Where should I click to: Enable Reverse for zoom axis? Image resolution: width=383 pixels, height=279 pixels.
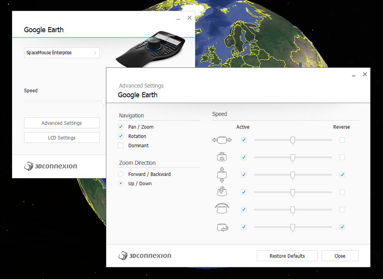coord(342,157)
